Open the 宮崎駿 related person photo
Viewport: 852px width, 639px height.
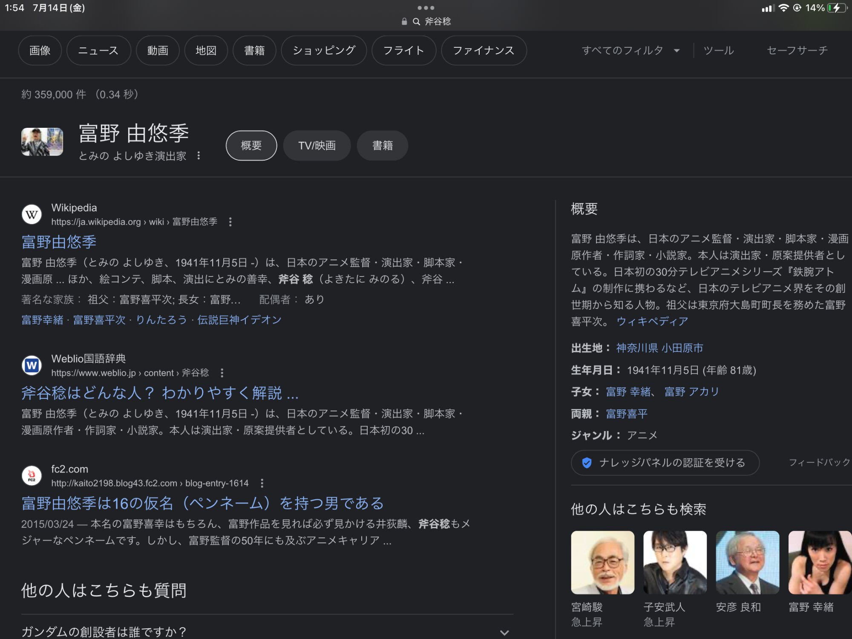[603, 563]
